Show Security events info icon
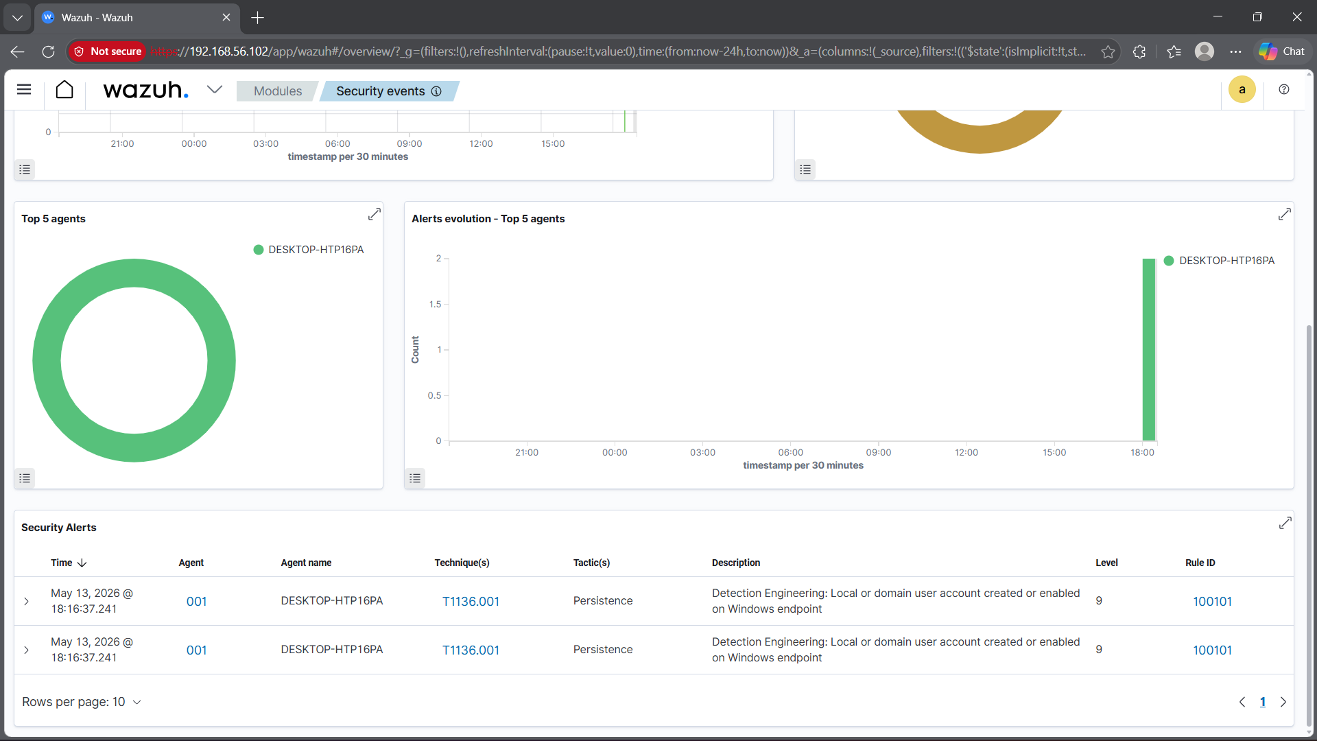The image size is (1317, 741). (x=436, y=91)
